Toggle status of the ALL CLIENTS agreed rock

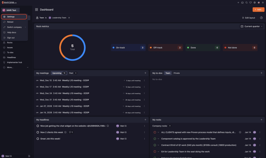(x=155, y=132)
